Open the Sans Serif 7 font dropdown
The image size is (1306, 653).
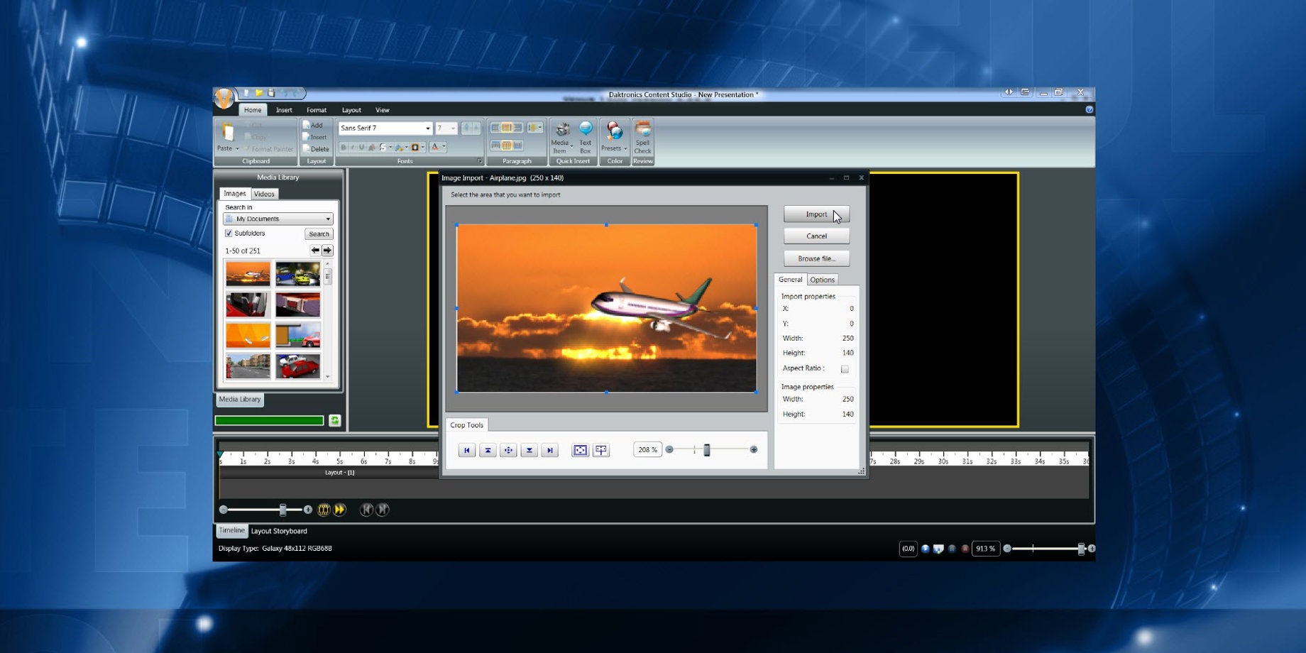427,128
